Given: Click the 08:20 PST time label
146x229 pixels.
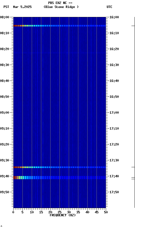Looking at the screenshot, I should 4,49.
